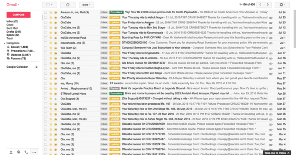Open Spam (22) folder

13,35
